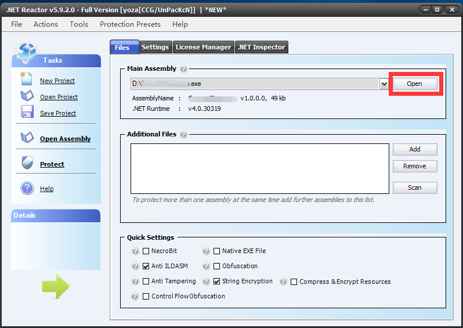Click the Protect link in Tasks

(x=52, y=164)
